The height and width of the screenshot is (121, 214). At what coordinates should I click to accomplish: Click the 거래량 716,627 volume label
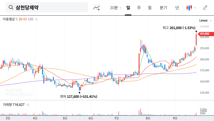14,105
